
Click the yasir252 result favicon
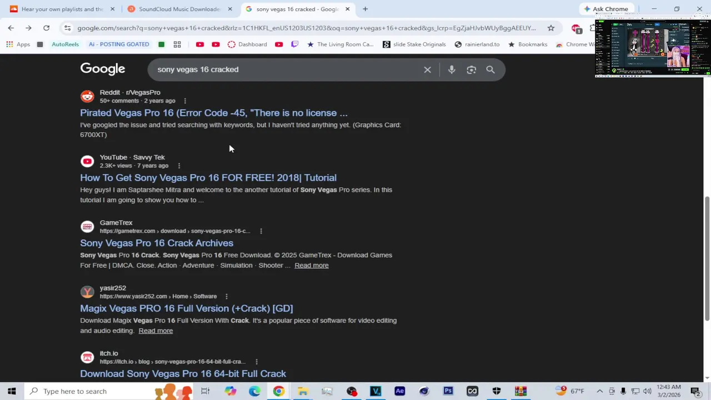(87, 292)
